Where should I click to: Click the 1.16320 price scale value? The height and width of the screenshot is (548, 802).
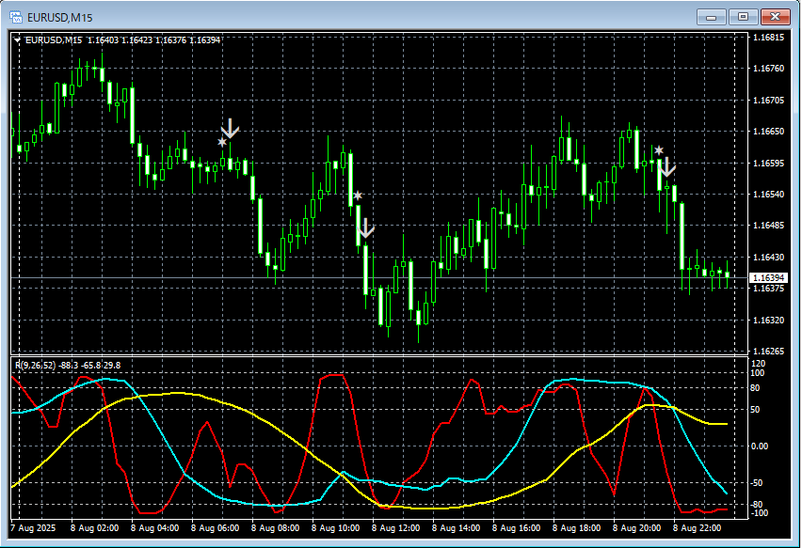pos(769,320)
